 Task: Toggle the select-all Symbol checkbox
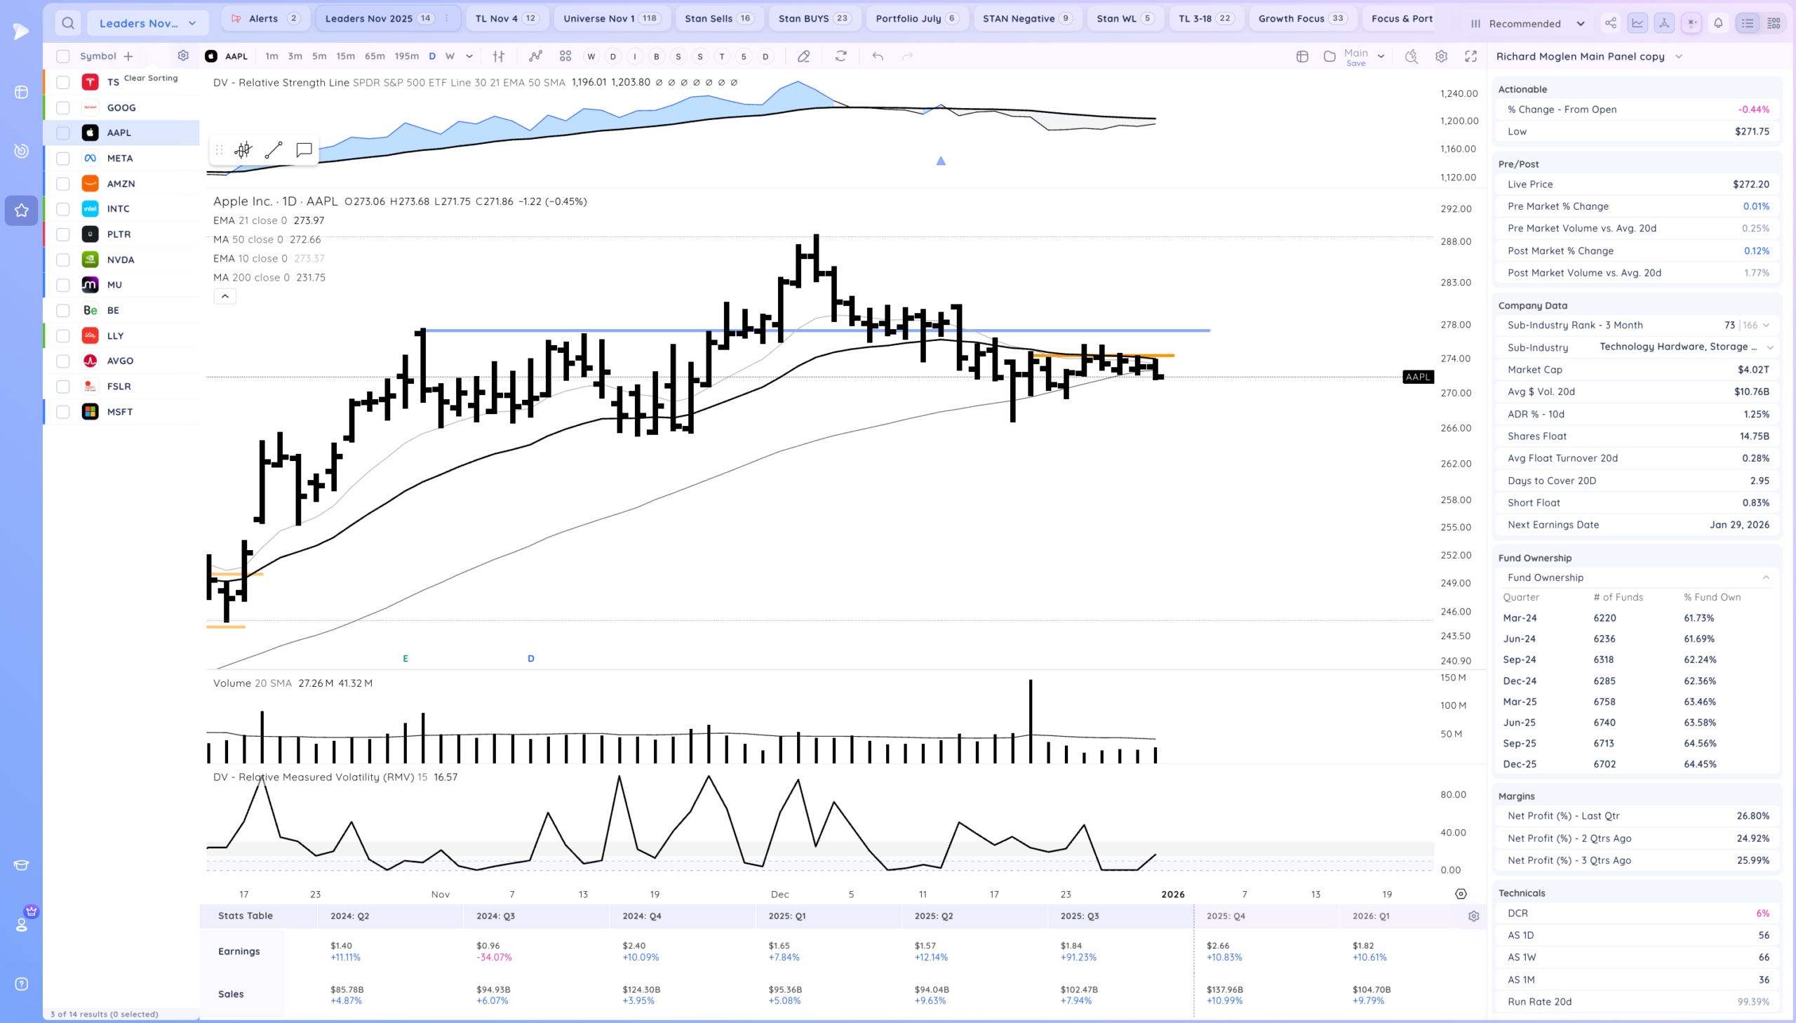click(63, 56)
